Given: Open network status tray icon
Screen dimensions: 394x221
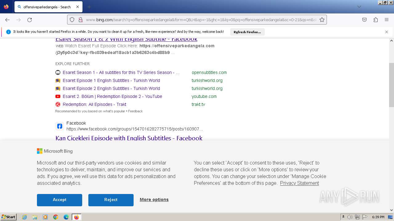Looking at the screenshot, I should [357, 217].
